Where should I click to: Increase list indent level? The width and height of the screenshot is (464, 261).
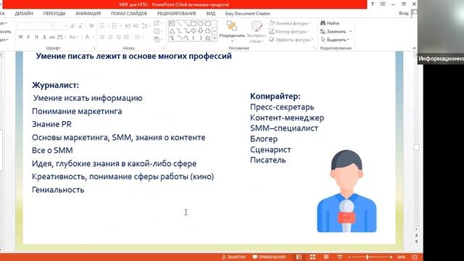[x=136, y=26]
